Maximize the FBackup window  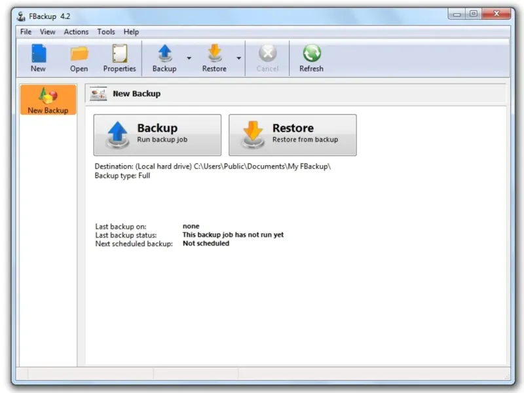pos(473,14)
